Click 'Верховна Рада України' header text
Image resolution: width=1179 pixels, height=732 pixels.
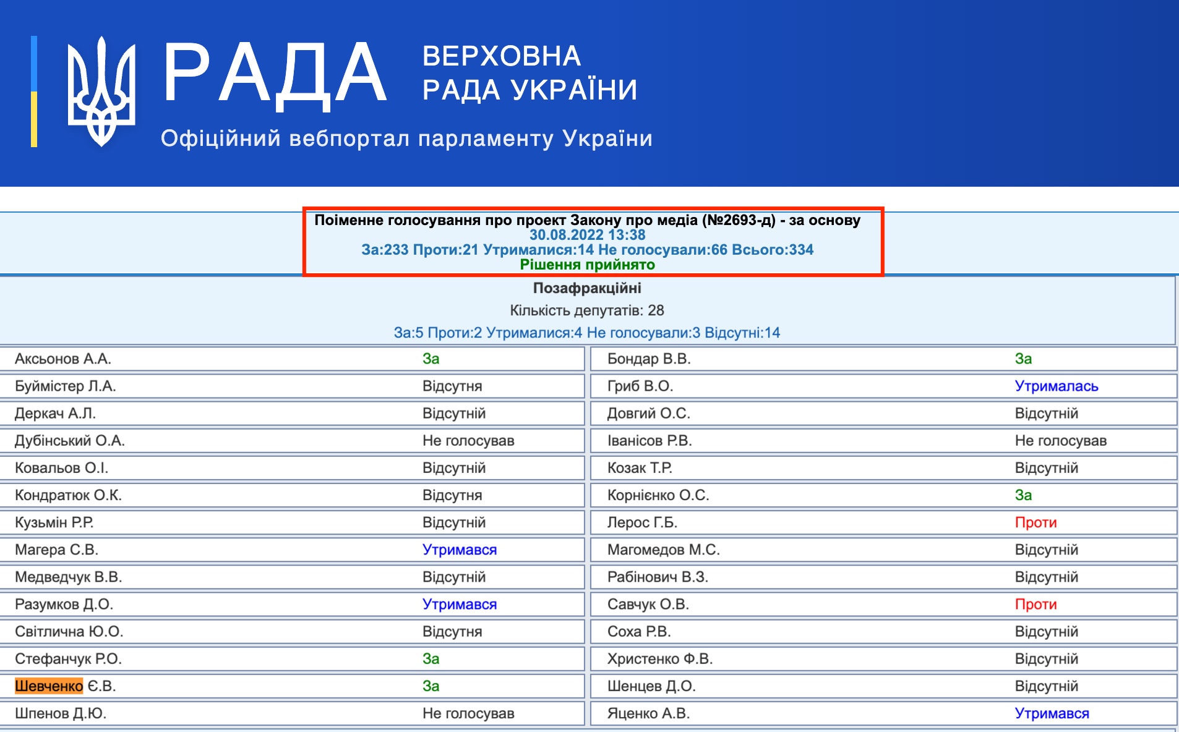[529, 73]
